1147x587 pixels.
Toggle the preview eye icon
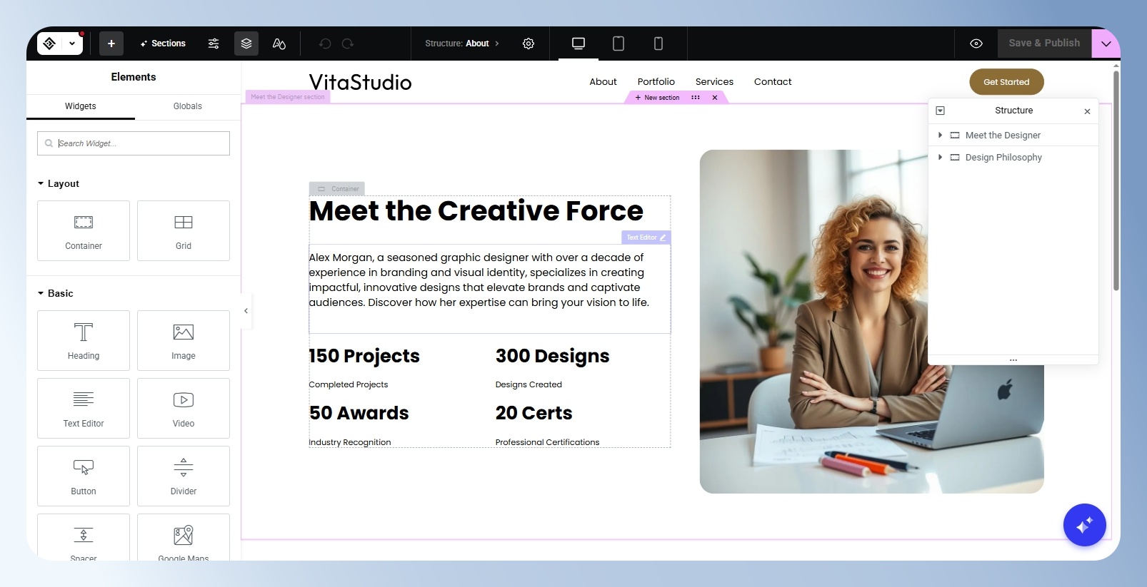tap(976, 44)
